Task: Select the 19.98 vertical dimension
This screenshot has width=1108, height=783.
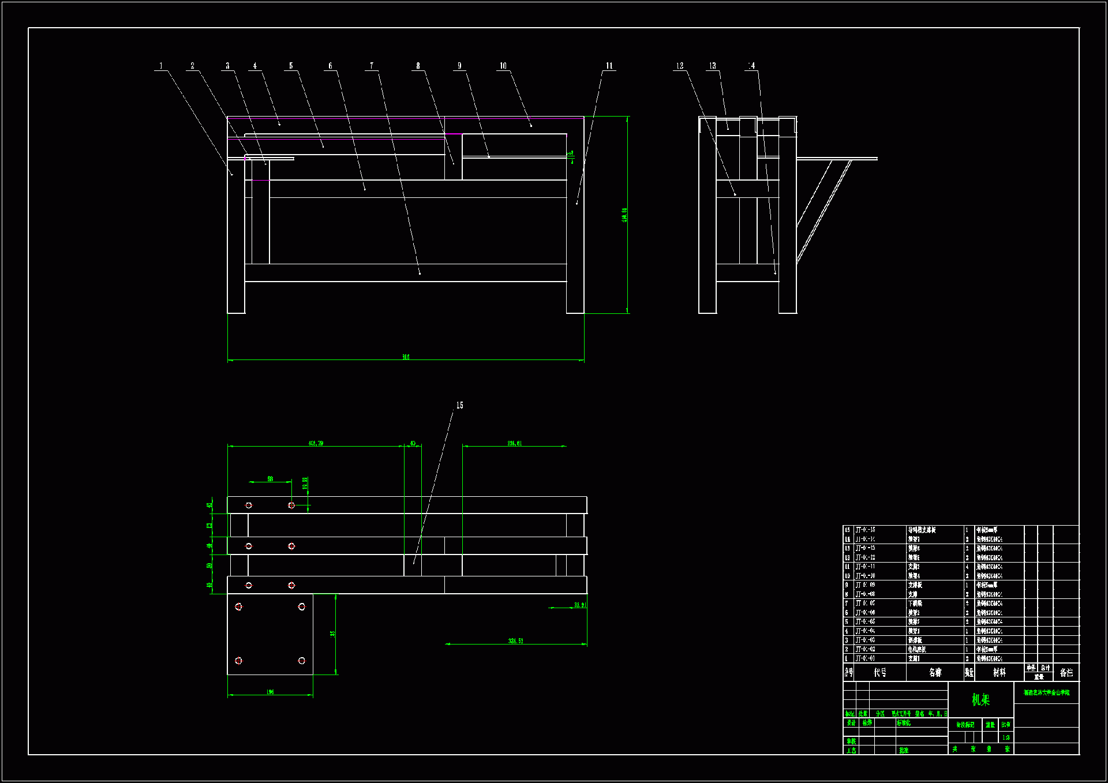Action: tap(305, 483)
